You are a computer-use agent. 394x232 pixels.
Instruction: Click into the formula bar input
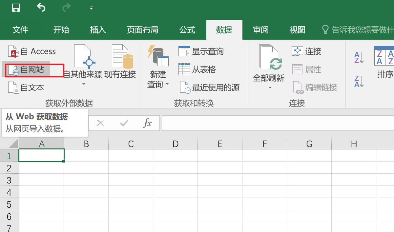tap(278, 123)
